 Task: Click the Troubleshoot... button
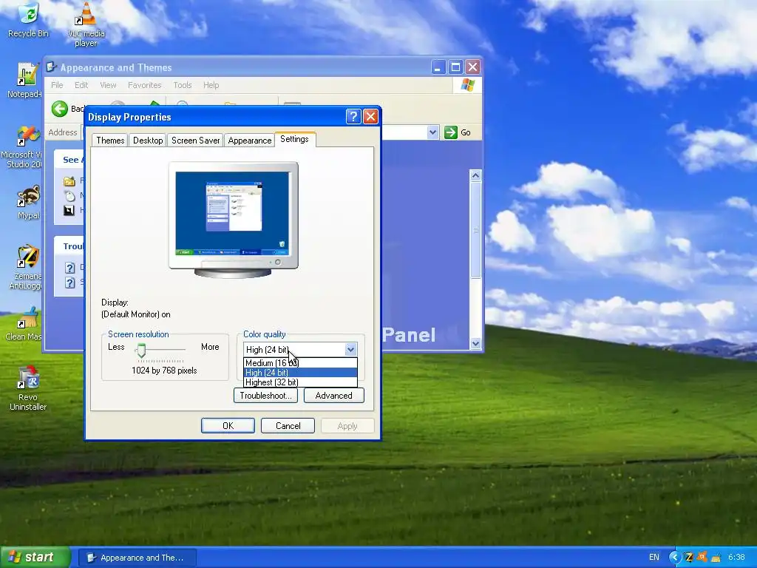tap(265, 396)
